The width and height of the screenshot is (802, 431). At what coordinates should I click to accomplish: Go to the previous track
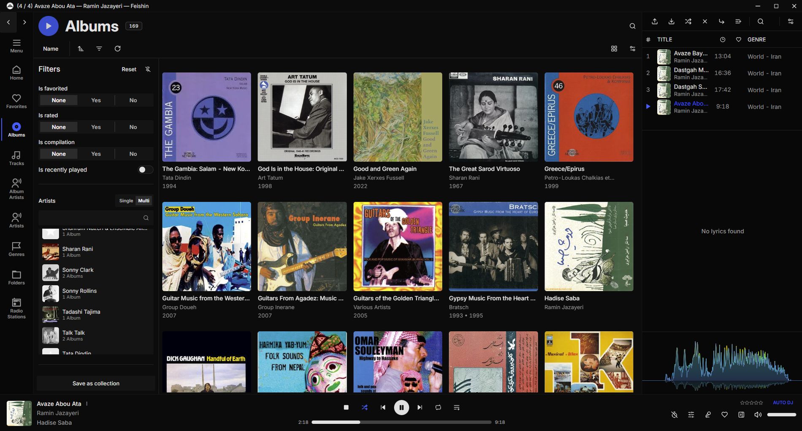pos(383,407)
